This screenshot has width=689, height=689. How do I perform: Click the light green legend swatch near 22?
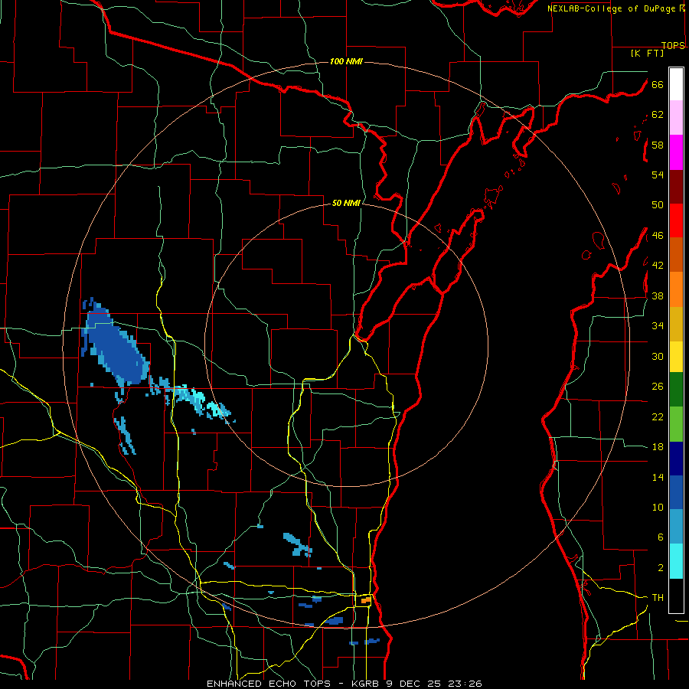tap(676, 424)
